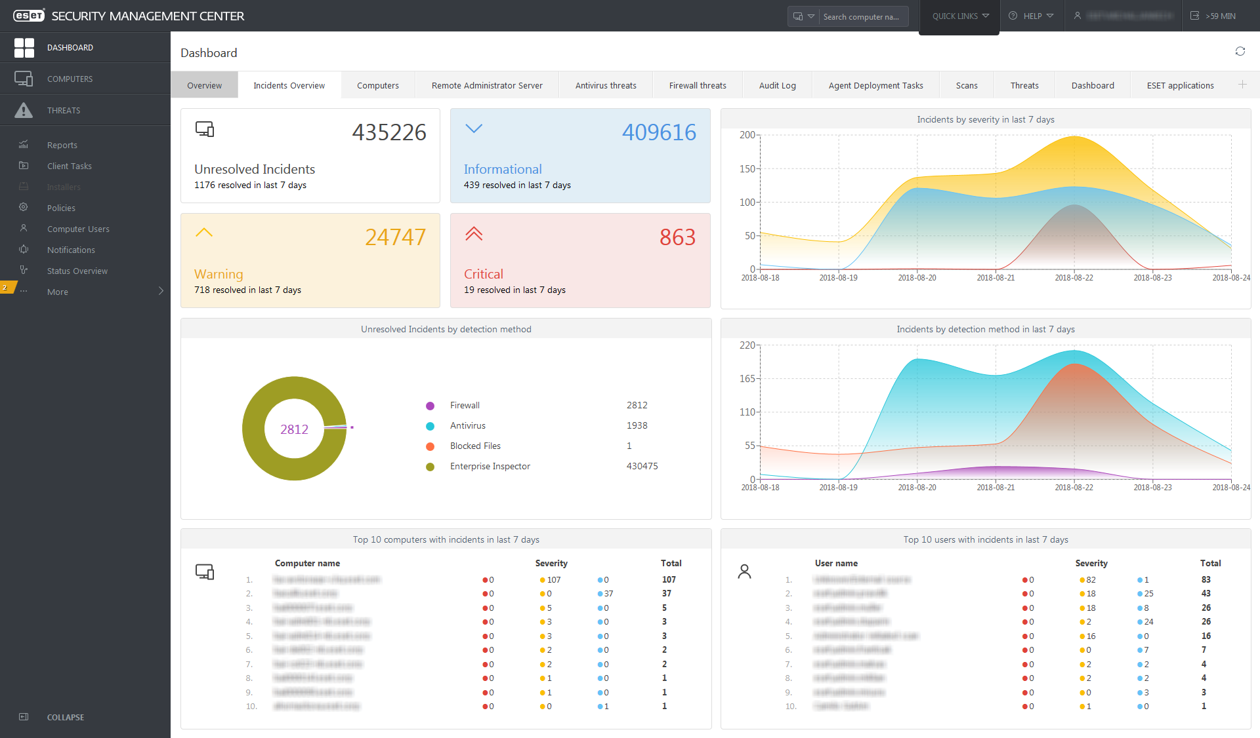Select the Antivirus Threats tab
The width and height of the screenshot is (1260, 738).
click(605, 85)
